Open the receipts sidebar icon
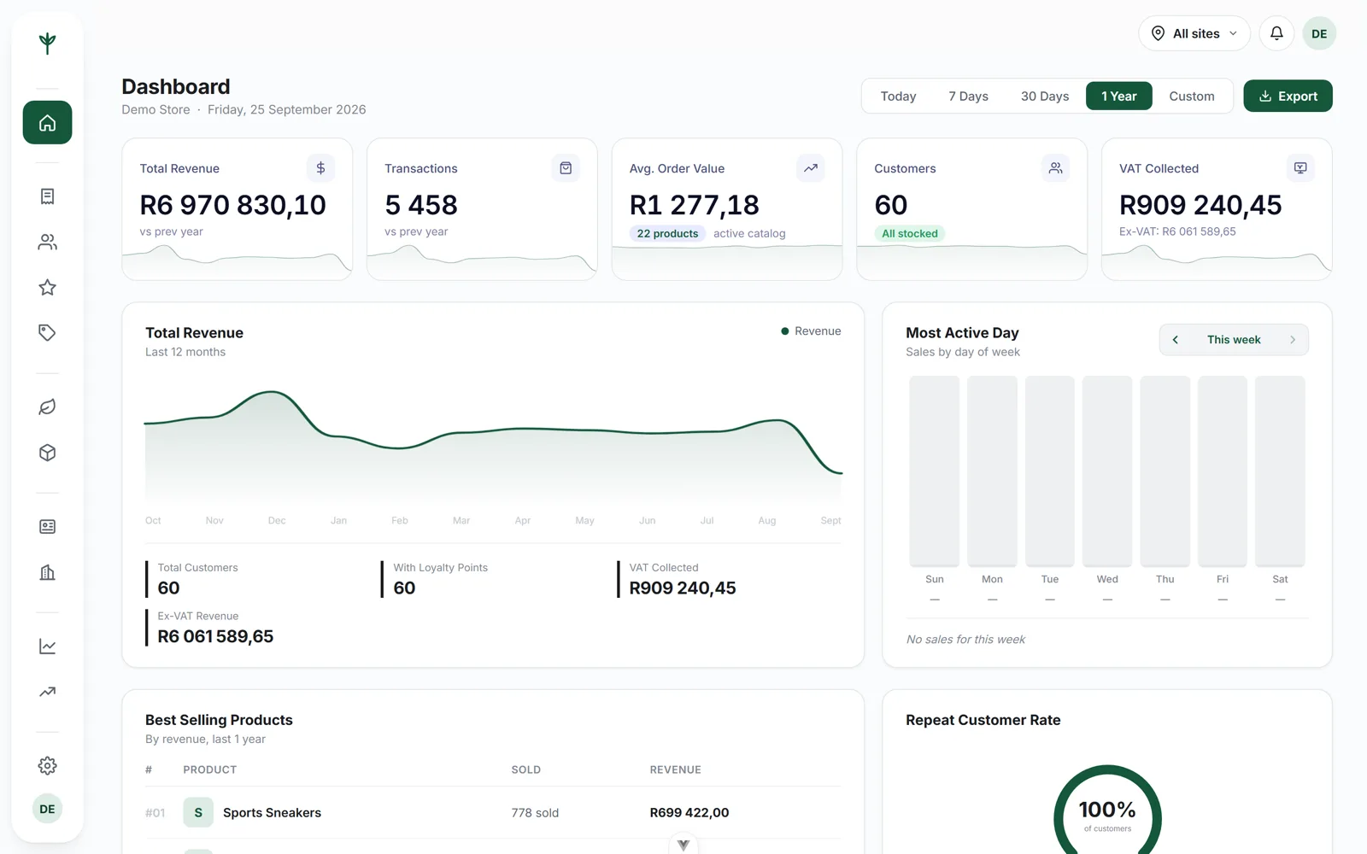 (x=47, y=196)
